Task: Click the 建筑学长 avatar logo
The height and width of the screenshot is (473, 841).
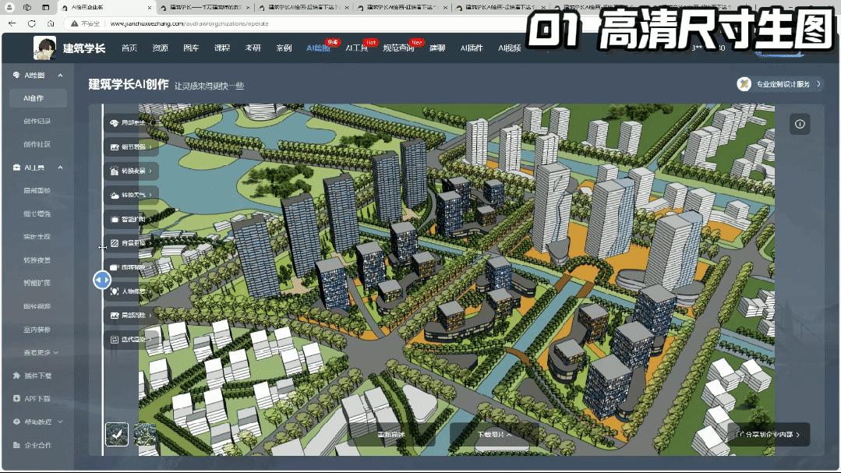Action: pyautogui.click(x=44, y=48)
